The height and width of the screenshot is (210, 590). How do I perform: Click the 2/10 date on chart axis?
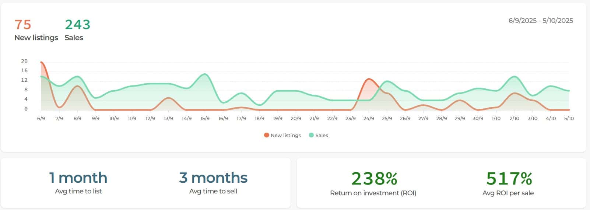tap(514, 118)
